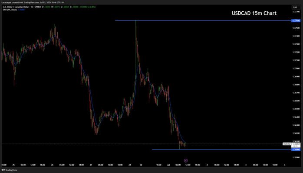Image resolution: width=303 pixels, height=173 pixels.
Task: Click the 1.37000 price scale label
Action: coord(296,69)
